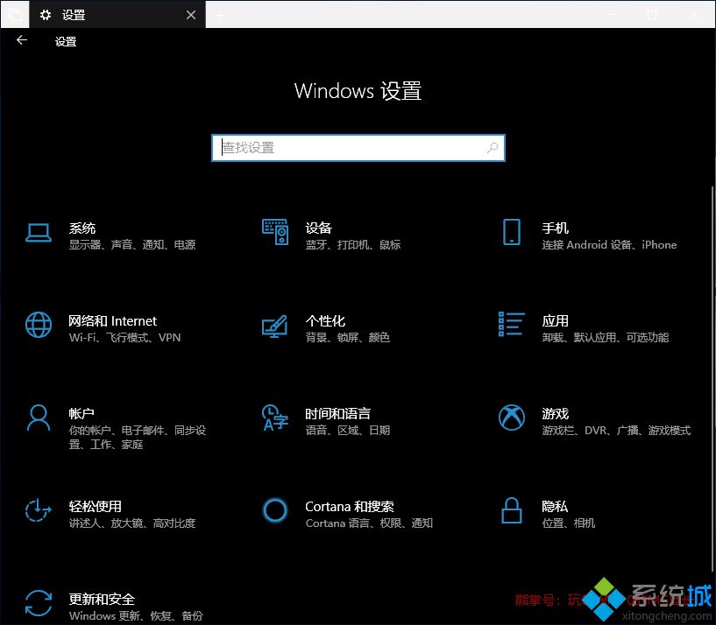716x625 pixels.
Task: Click the 帐户 heading text
Action: click(82, 414)
